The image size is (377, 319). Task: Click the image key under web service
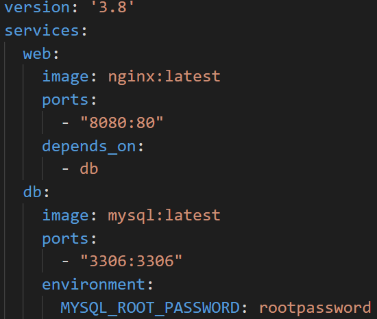[x=65, y=77]
